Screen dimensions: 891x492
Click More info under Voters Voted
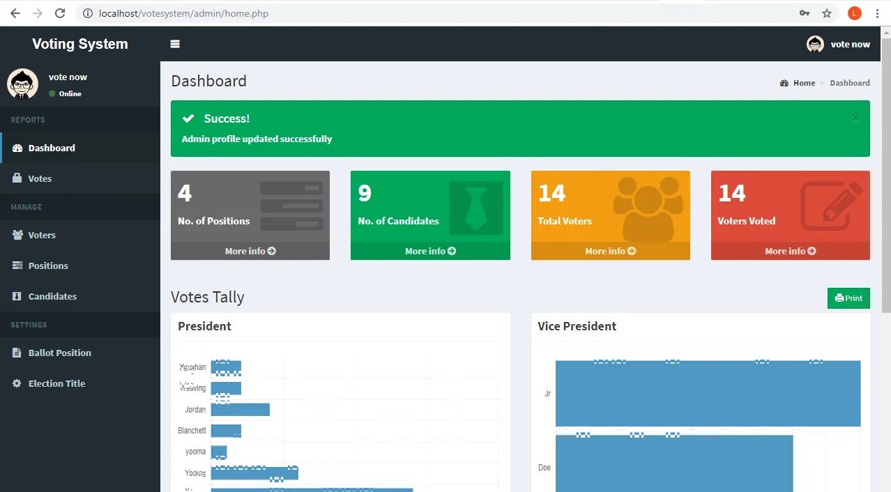[x=790, y=251]
